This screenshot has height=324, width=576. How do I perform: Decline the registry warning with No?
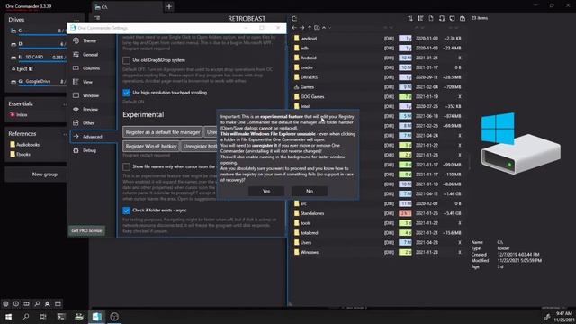click(x=310, y=191)
